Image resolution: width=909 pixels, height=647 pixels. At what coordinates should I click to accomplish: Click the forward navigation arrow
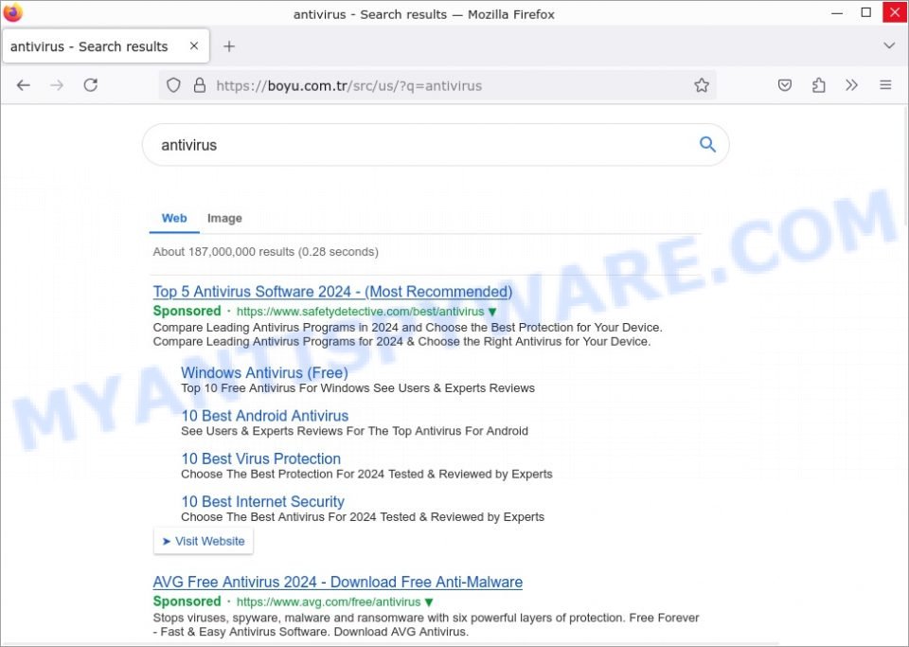(x=57, y=86)
